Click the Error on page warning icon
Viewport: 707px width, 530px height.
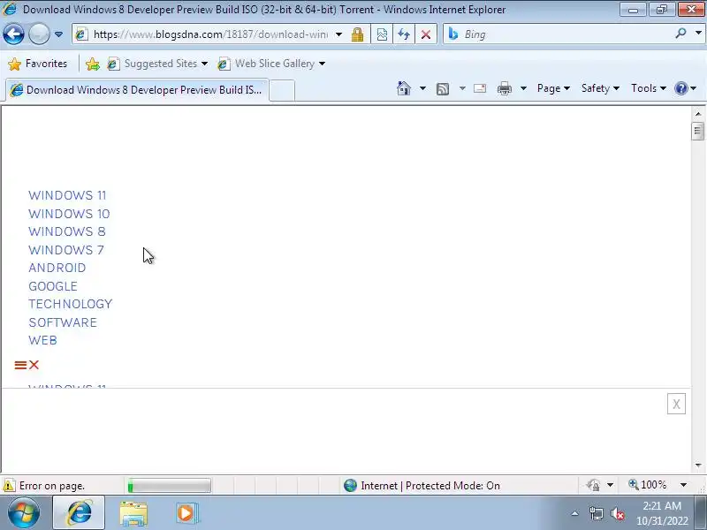pos(9,486)
